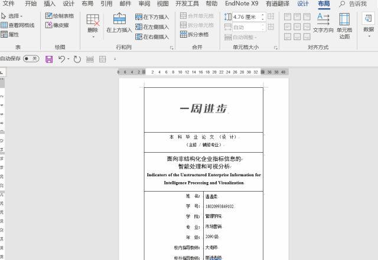The height and width of the screenshot is (260, 378).
Task: Align cell text top left
Action: pyautogui.click(x=288, y=17)
